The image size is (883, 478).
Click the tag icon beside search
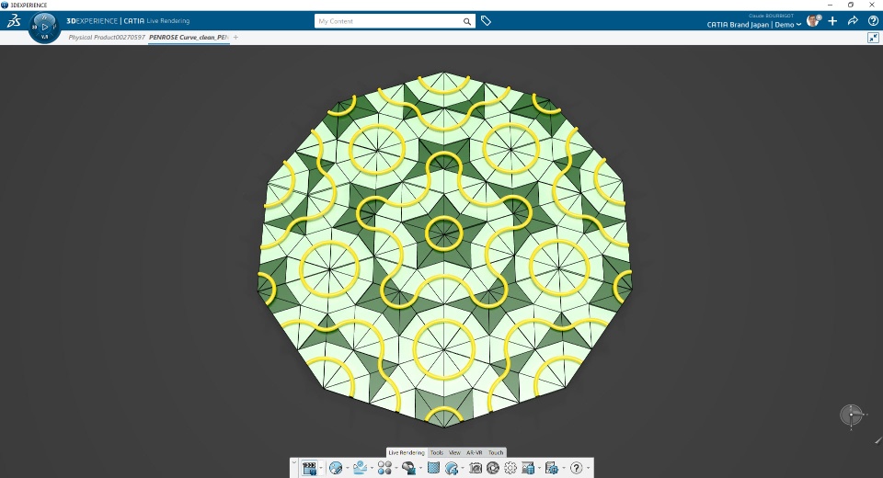tap(486, 21)
